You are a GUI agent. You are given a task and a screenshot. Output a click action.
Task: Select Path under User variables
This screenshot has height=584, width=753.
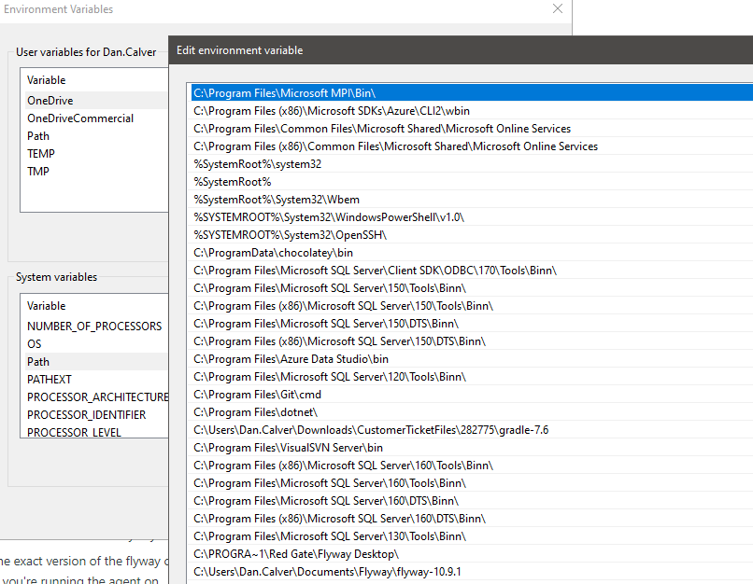(x=94, y=136)
